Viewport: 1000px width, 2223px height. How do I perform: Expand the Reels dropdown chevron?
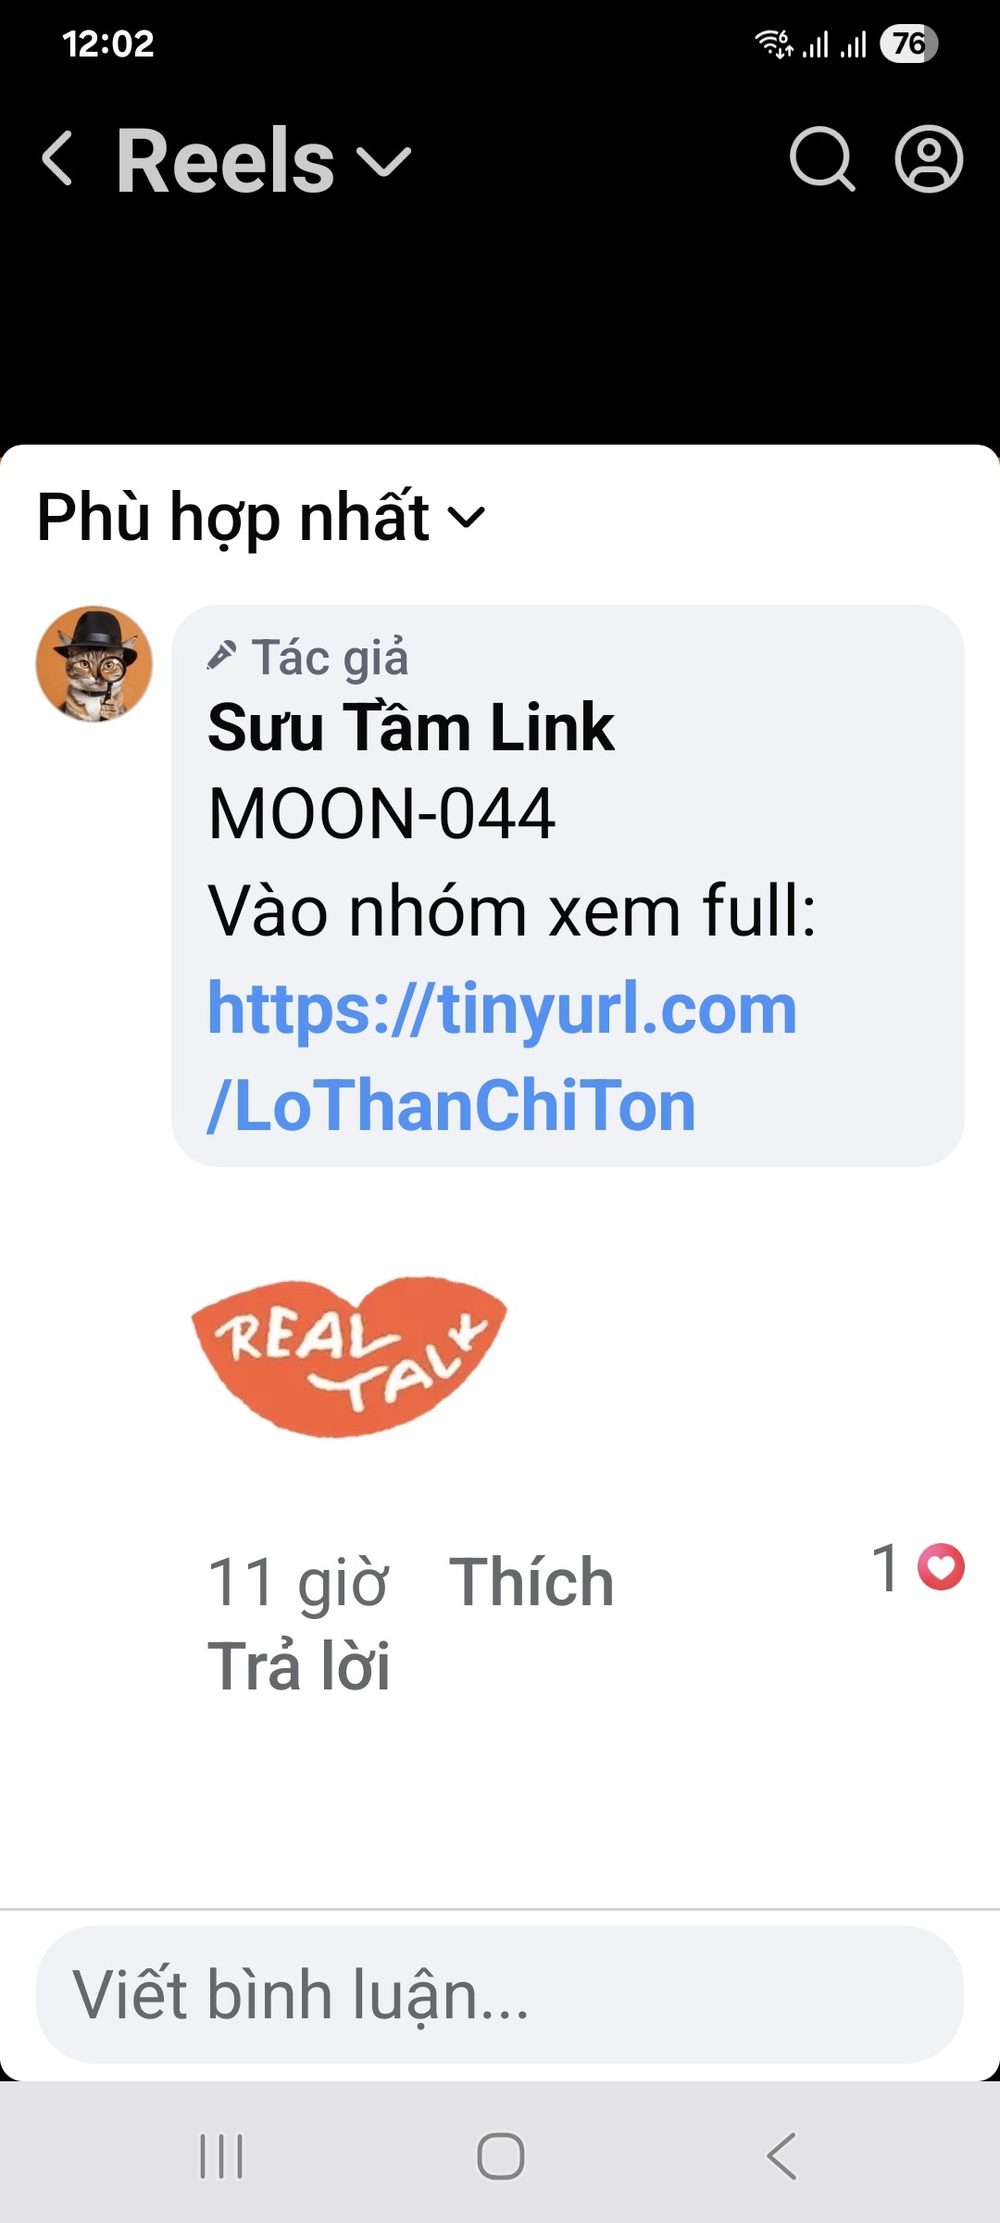[x=383, y=163]
